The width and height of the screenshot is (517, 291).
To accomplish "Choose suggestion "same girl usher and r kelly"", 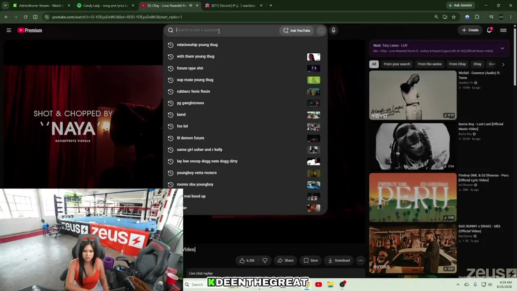I will (245, 150).
